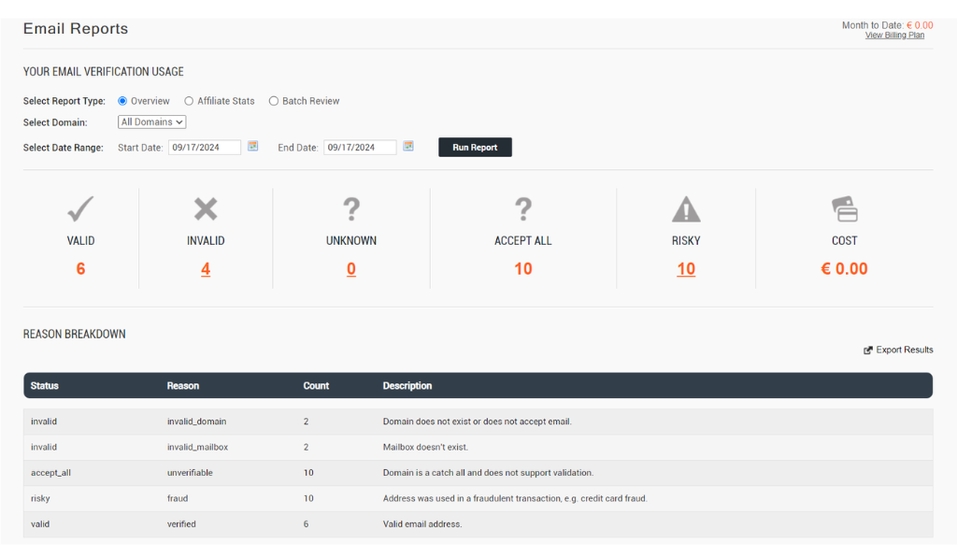Click 'Mailbox doesn't exist.' description
The height and width of the screenshot is (558, 957).
click(425, 447)
